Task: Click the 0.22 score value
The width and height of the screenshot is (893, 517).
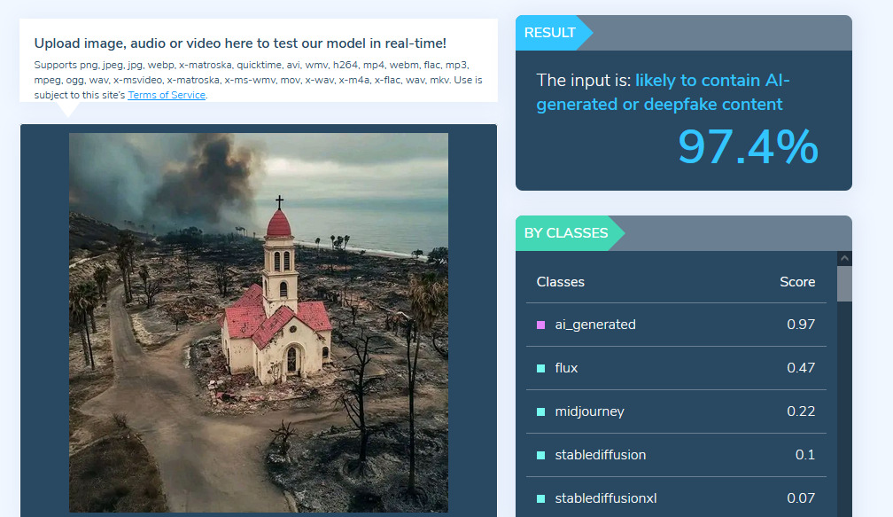Action: pyautogui.click(x=801, y=411)
